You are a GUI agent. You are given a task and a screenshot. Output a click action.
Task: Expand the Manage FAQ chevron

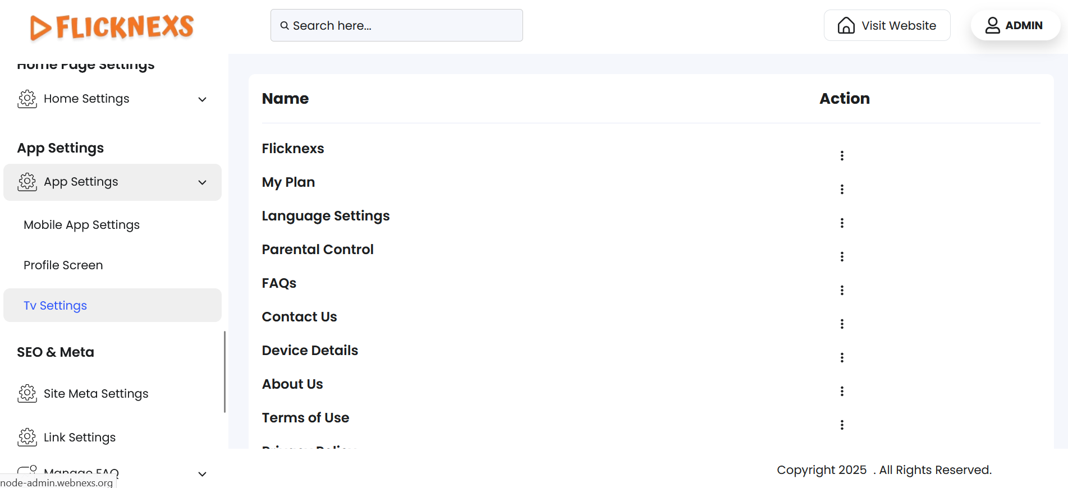pyautogui.click(x=202, y=474)
